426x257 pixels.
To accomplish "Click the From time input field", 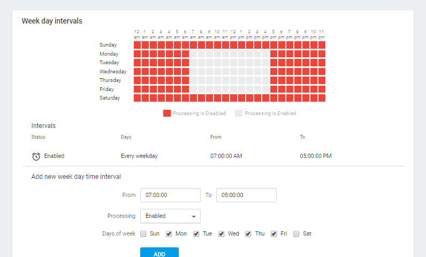I will tap(170, 195).
